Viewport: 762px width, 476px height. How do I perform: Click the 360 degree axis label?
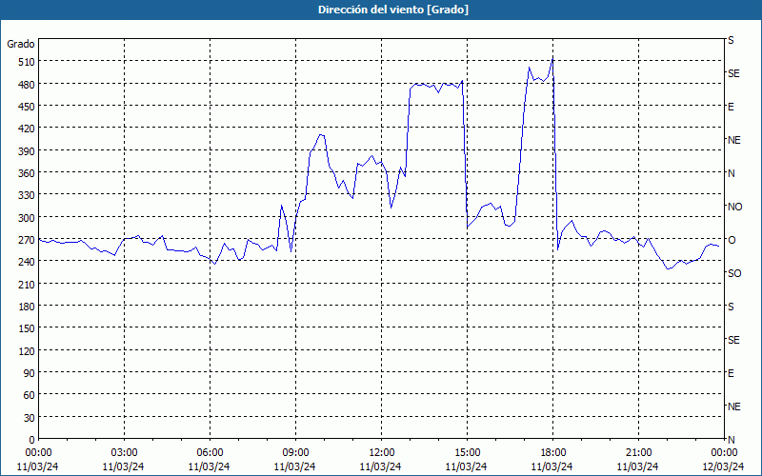click(27, 173)
